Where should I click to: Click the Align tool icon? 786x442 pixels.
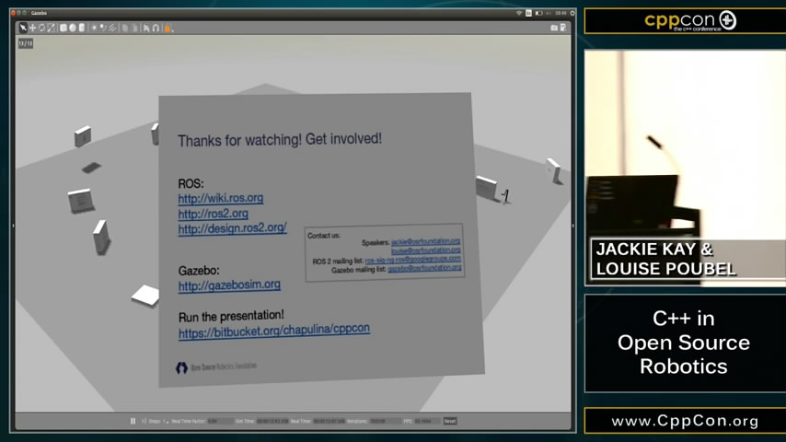[146, 29]
